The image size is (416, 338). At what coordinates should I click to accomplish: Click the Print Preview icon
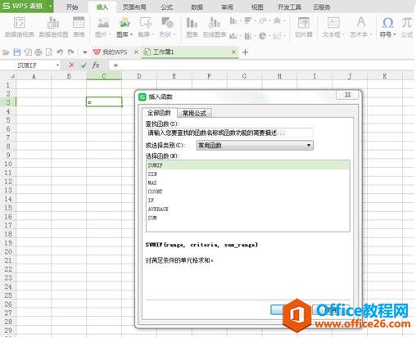point(49,52)
